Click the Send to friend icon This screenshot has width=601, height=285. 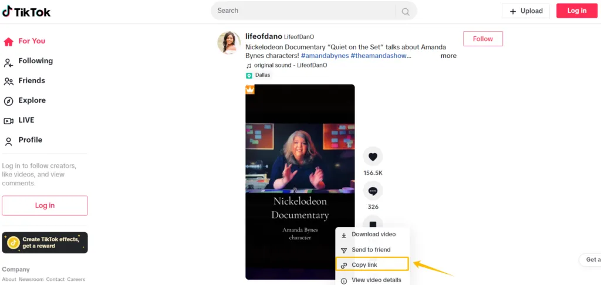(x=344, y=250)
